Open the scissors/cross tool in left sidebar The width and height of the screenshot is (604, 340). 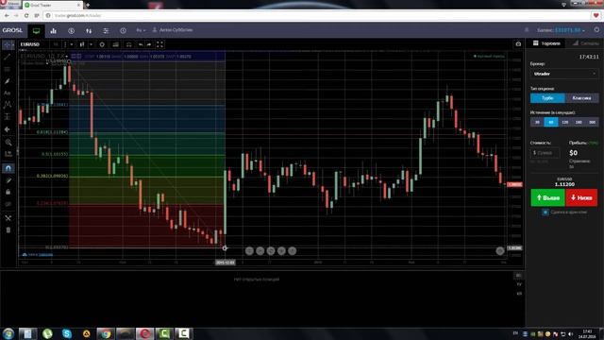[x=8, y=218]
